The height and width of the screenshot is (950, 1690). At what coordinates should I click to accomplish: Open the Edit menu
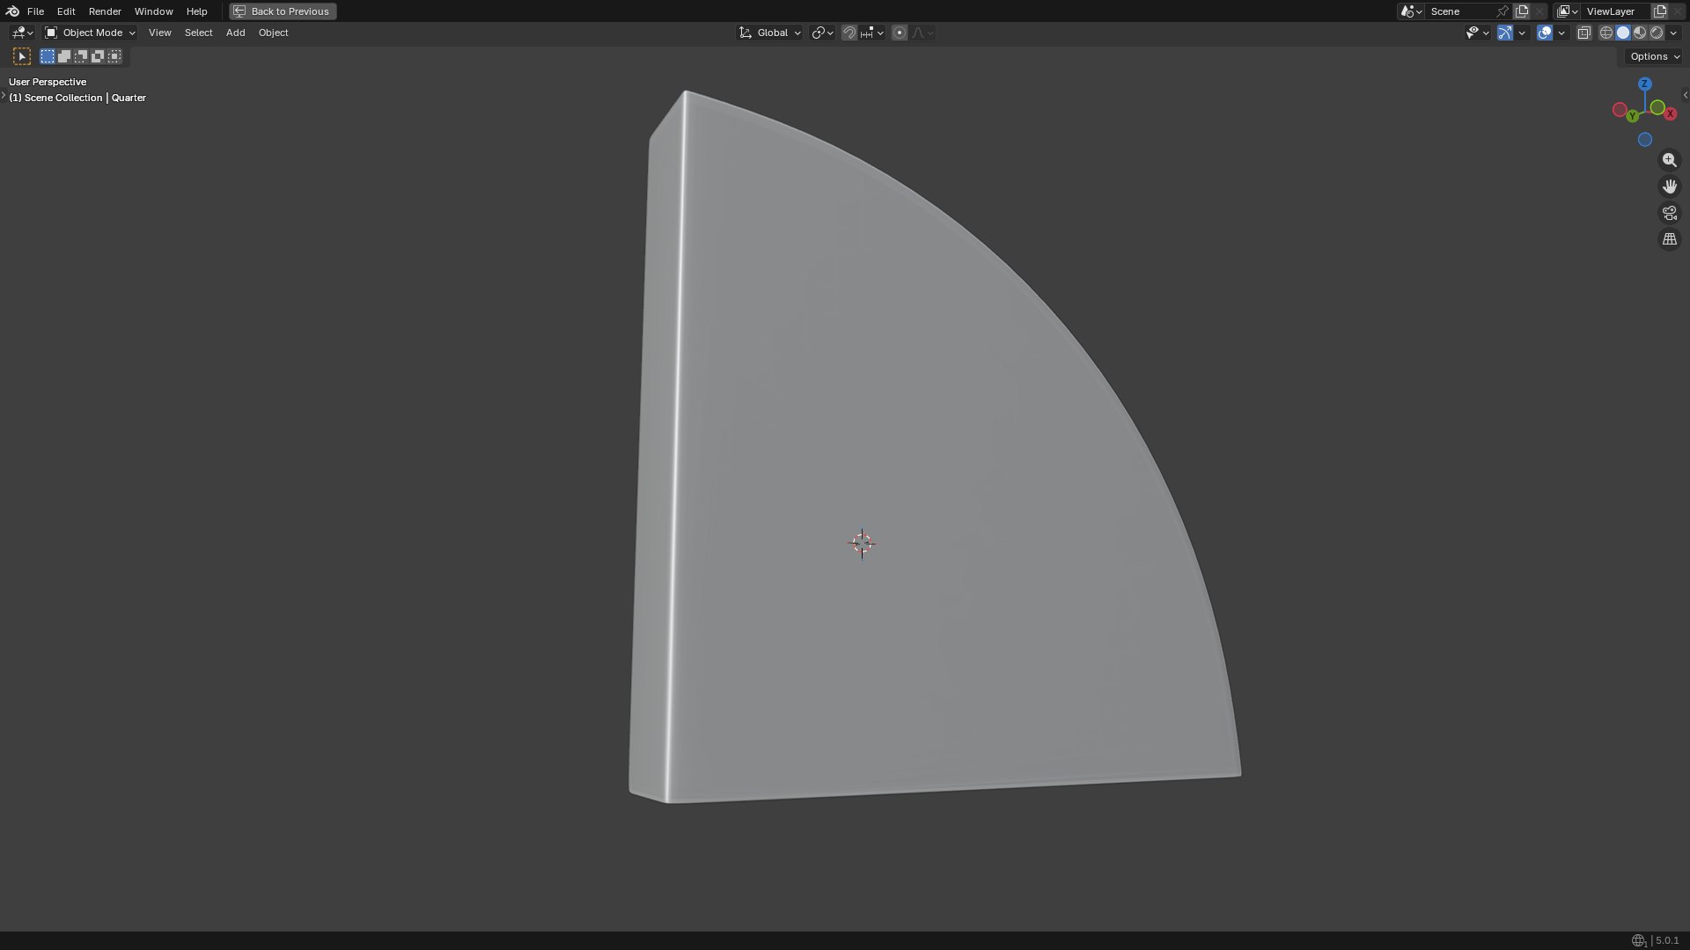click(66, 11)
